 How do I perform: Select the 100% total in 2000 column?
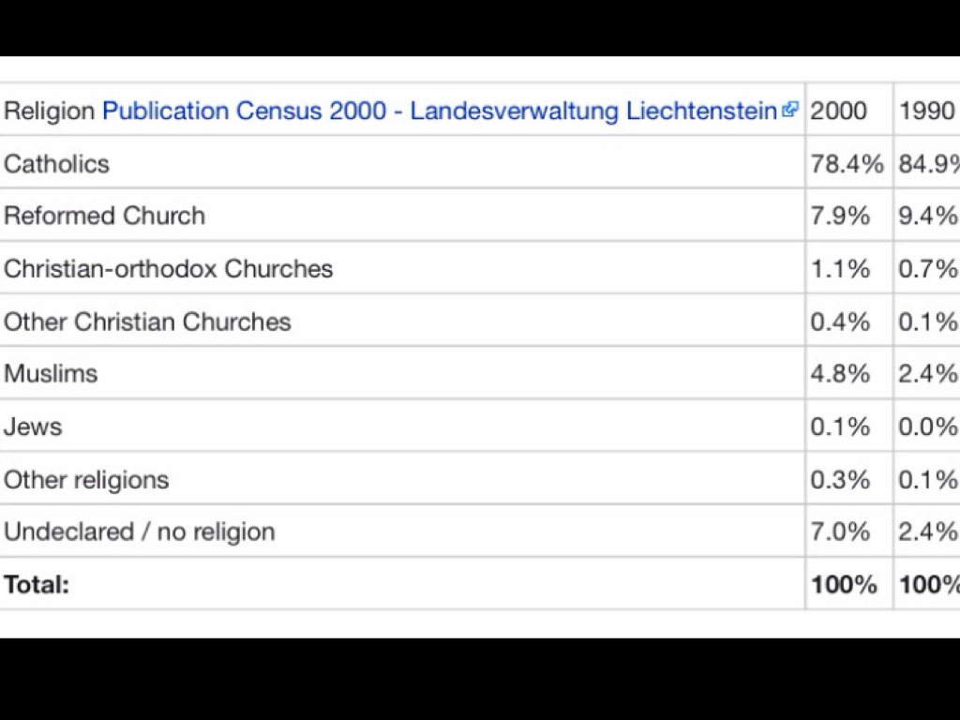(x=844, y=585)
